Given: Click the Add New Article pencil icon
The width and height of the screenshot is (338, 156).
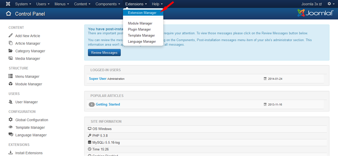Looking at the screenshot, I should (10, 36).
